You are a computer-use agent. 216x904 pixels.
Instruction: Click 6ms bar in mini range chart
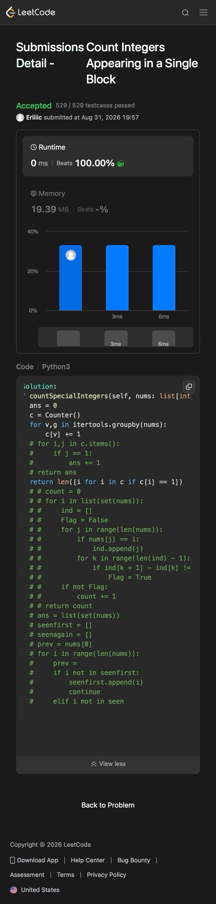click(x=163, y=339)
